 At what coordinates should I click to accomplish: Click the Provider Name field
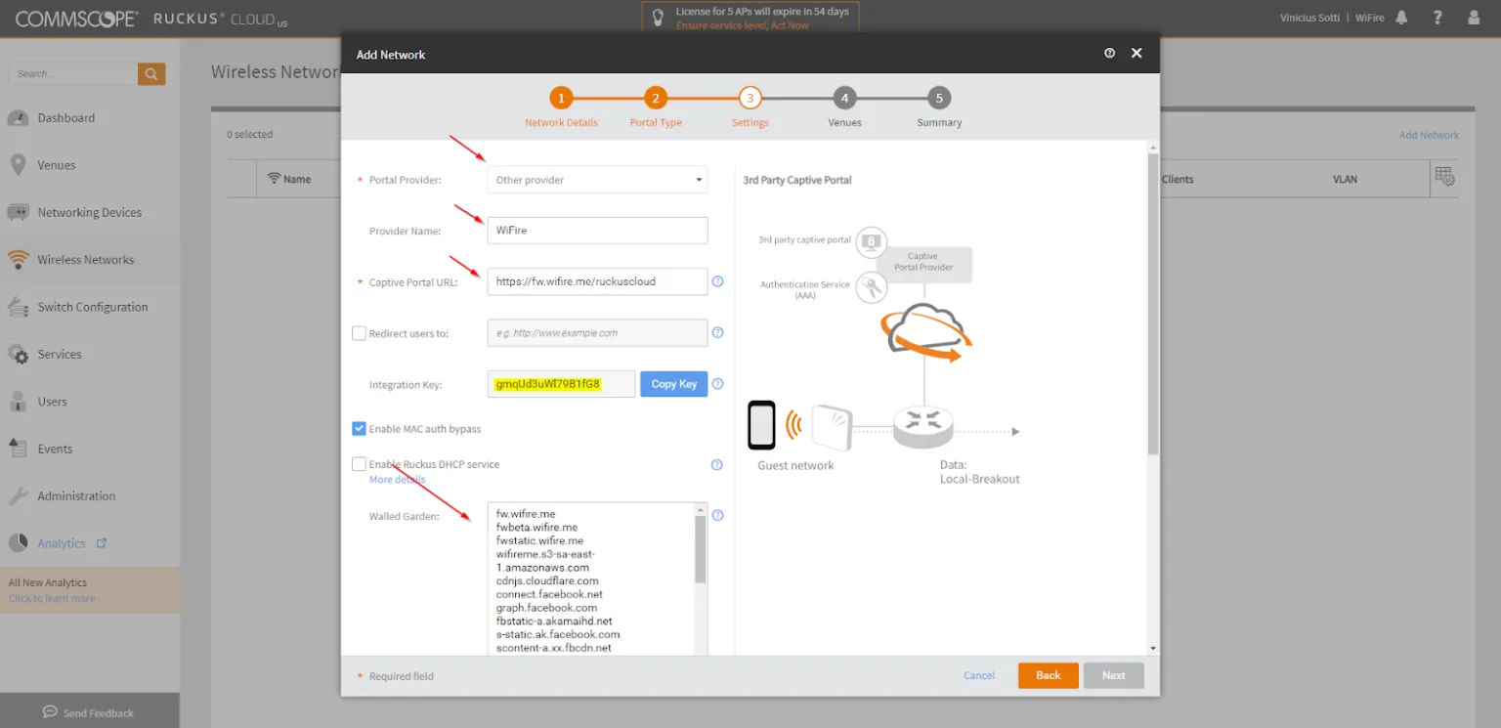click(x=597, y=231)
